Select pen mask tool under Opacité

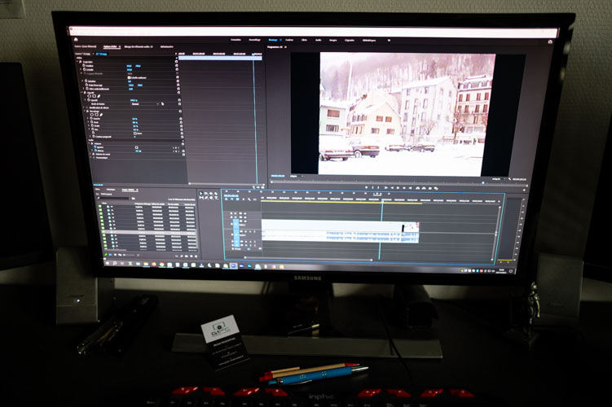(99, 96)
